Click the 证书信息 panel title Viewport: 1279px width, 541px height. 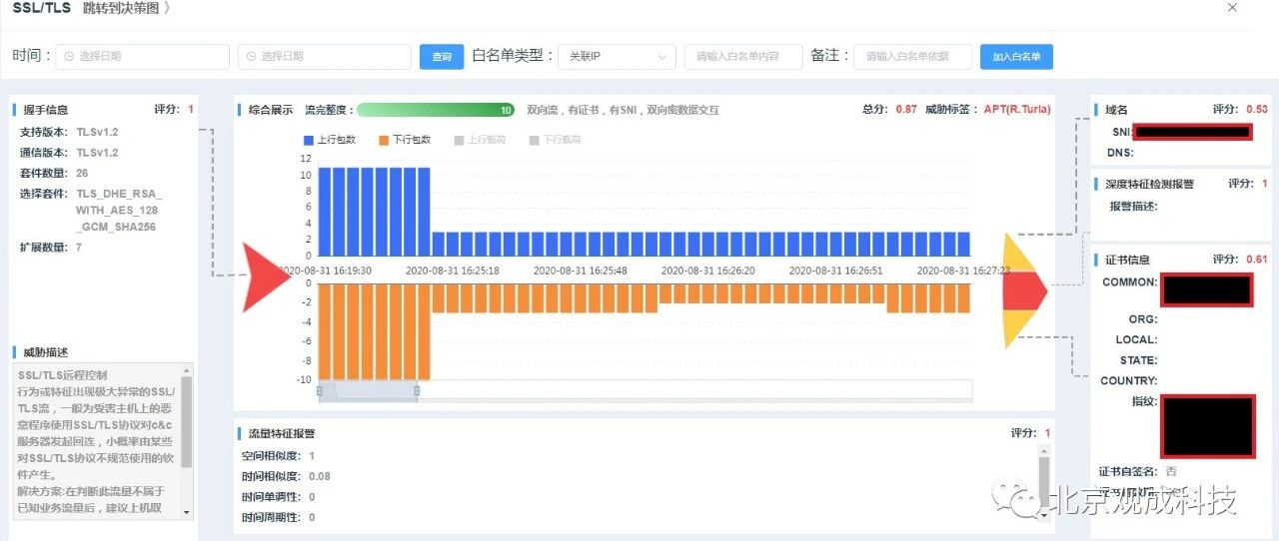1127,259
